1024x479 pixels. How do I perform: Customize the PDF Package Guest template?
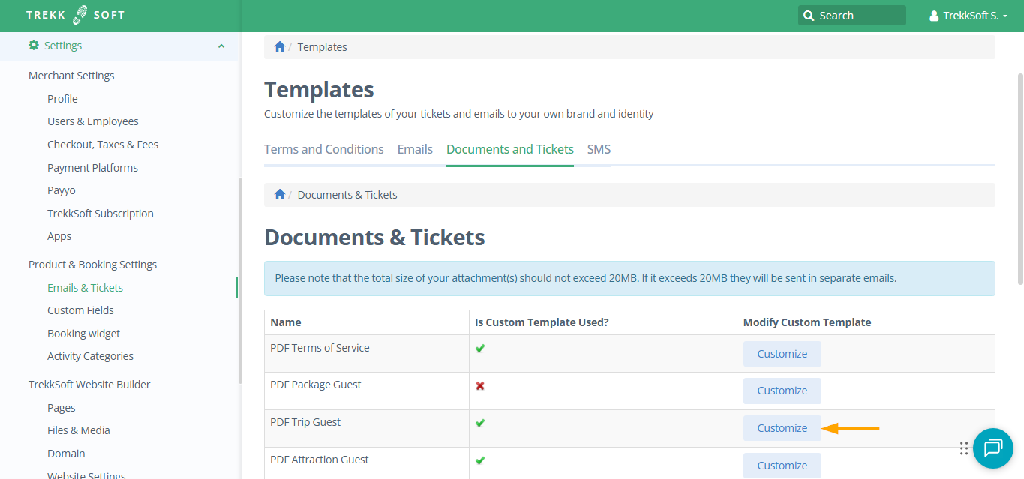[x=782, y=391]
